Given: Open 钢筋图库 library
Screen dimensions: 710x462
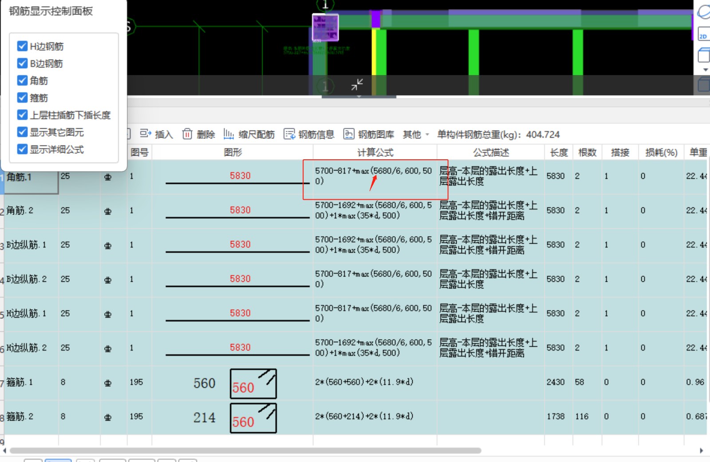Looking at the screenshot, I should coord(369,134).
